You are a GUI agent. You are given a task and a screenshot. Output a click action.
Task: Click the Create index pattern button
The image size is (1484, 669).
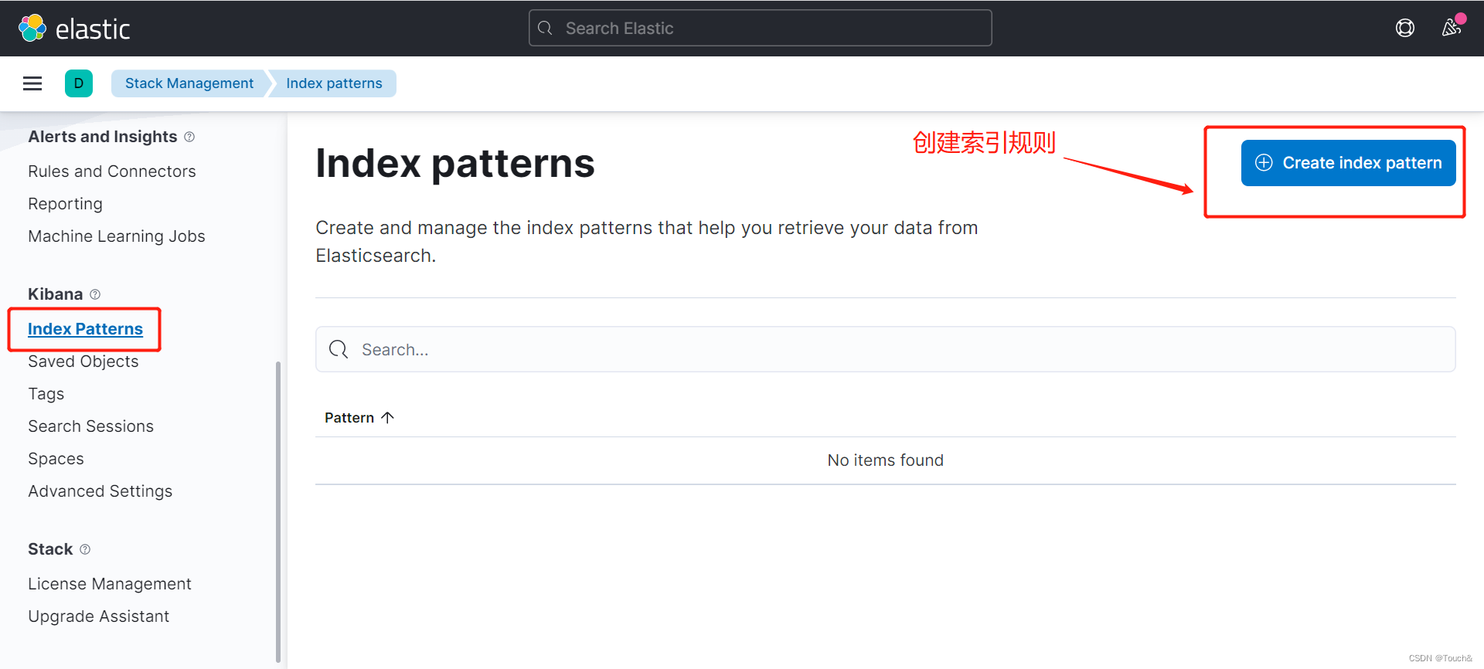(1349, 163)
